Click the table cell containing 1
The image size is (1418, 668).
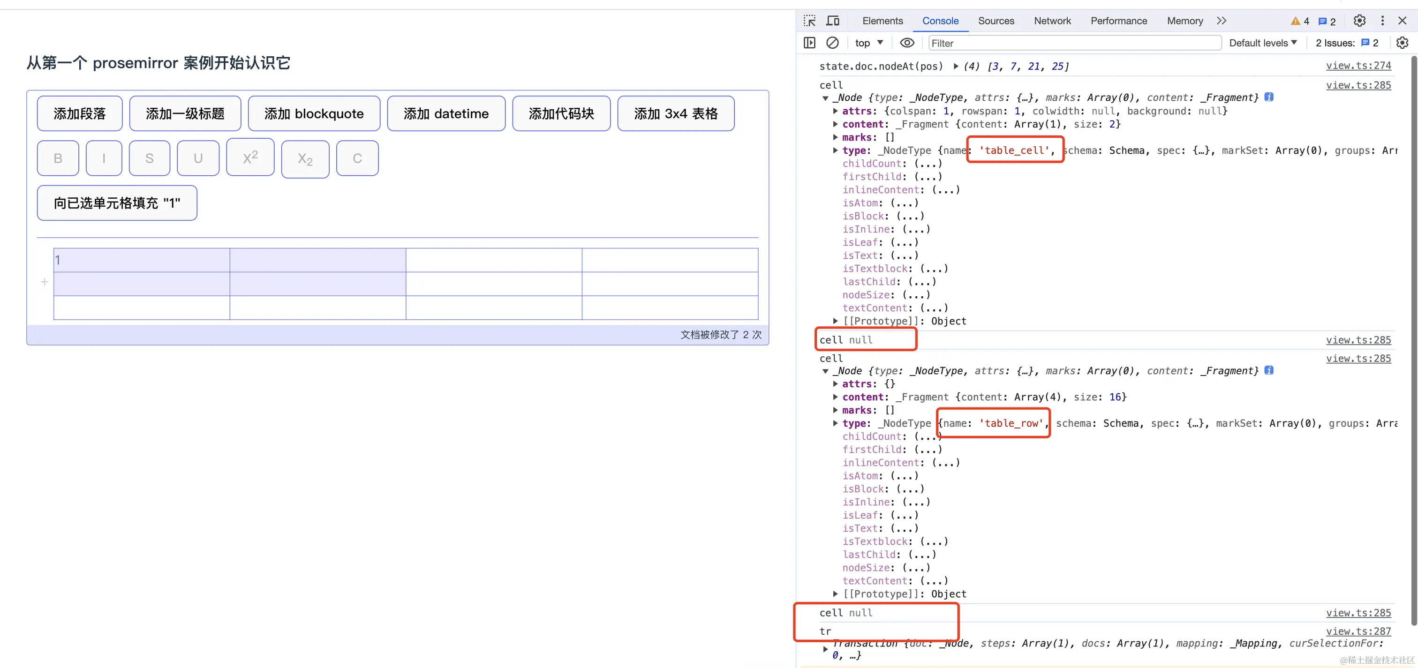tap(142, 260)
